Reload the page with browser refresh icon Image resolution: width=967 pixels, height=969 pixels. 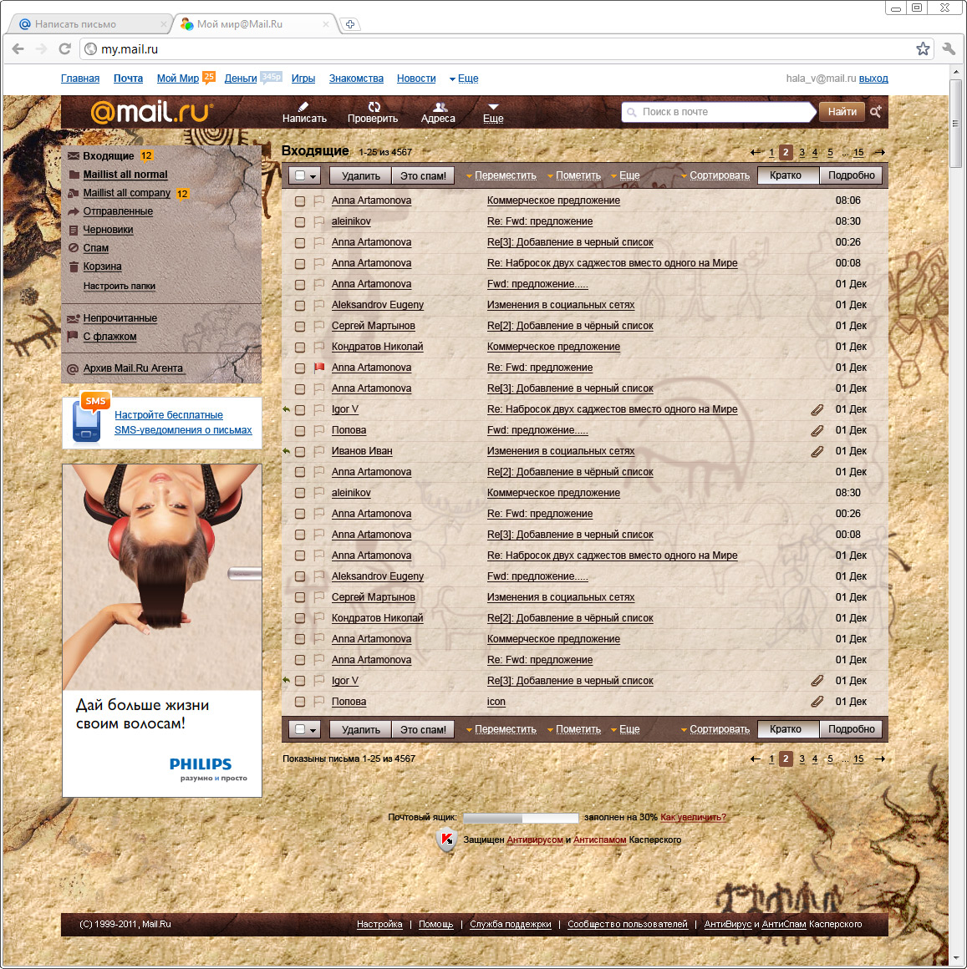64,48
